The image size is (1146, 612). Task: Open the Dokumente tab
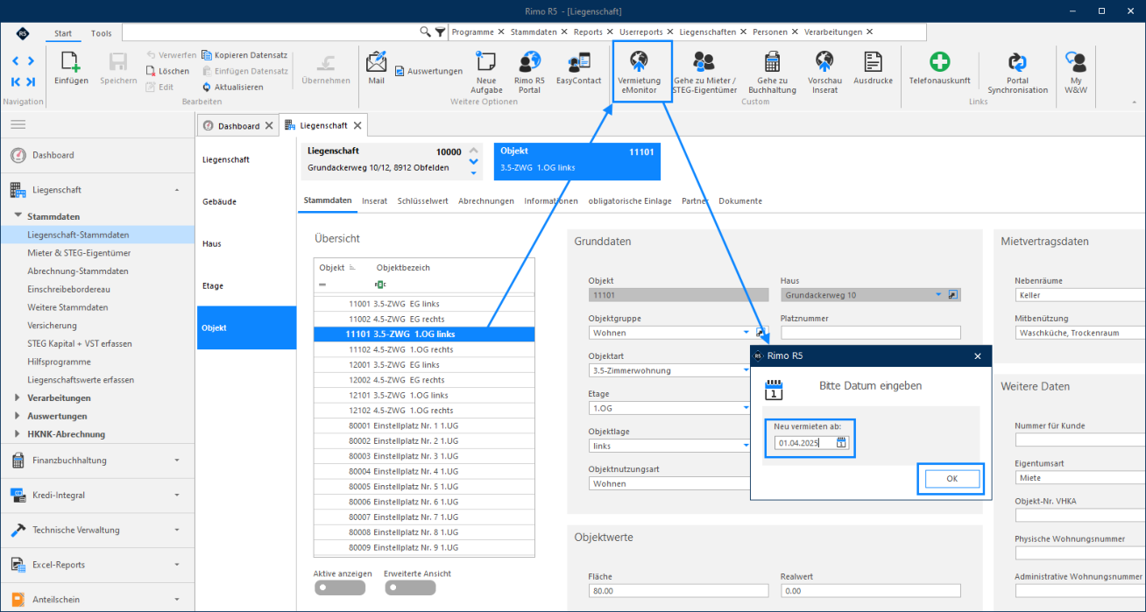click(x=740, y=200)
